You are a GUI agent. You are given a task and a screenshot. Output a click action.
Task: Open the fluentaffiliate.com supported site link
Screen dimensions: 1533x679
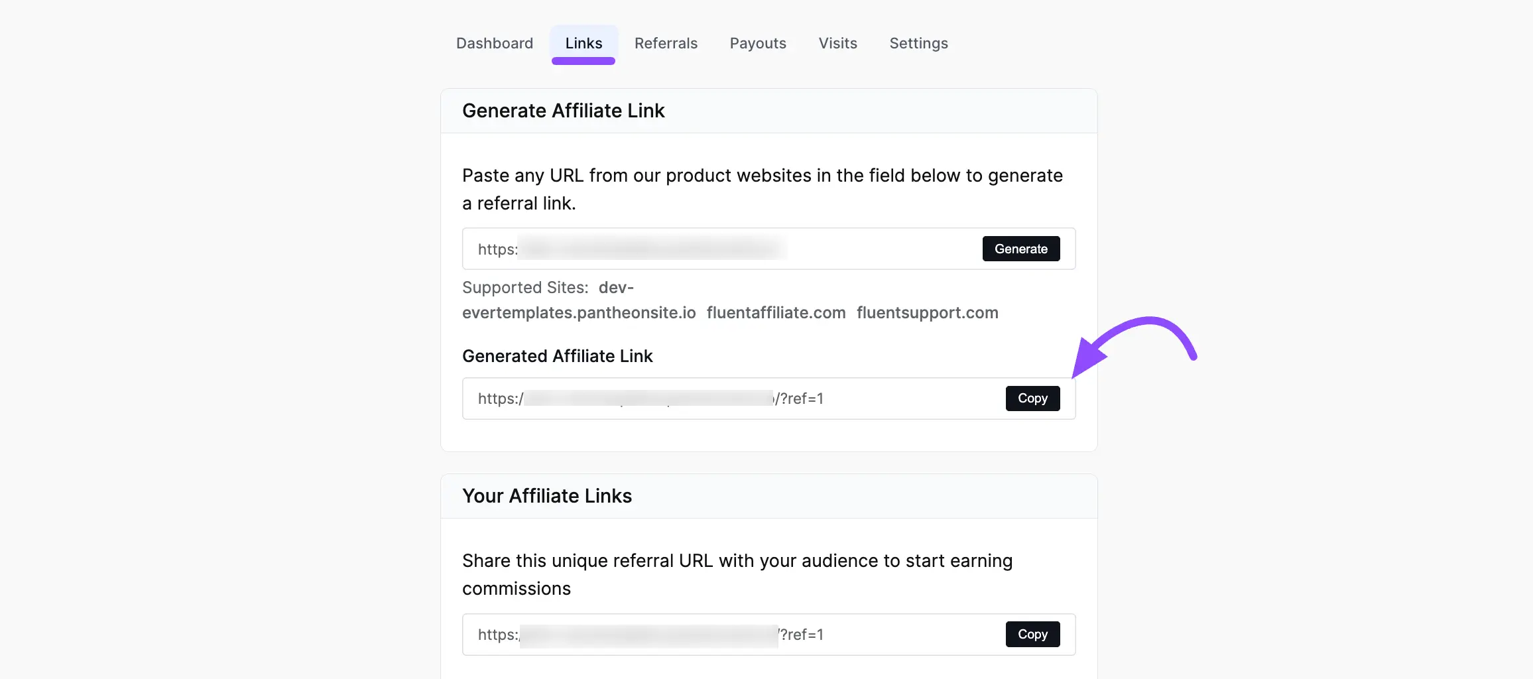click(776, 312)
